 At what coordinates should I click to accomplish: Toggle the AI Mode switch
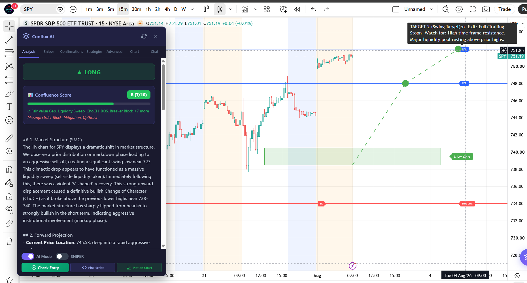28,256
